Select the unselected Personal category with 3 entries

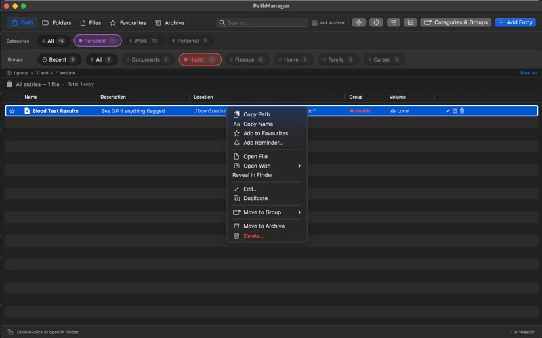[x=190, y=41]
